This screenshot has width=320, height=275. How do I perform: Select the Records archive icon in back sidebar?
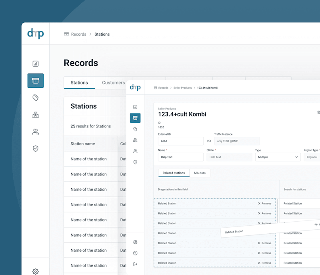pyautogui.click(x=36, y=81)
